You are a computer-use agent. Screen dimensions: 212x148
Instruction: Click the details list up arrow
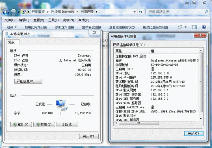pos(201,50)
